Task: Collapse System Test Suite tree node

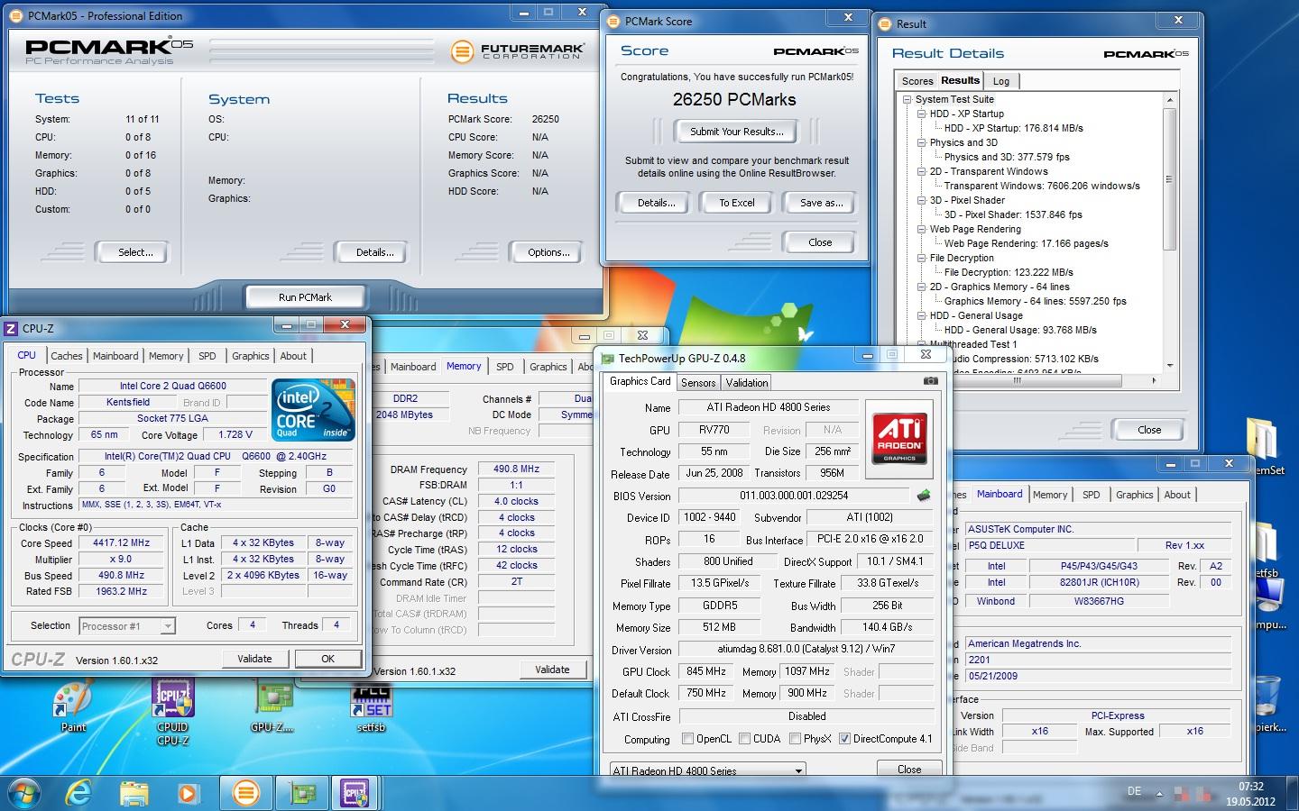Action: (907, 99)
